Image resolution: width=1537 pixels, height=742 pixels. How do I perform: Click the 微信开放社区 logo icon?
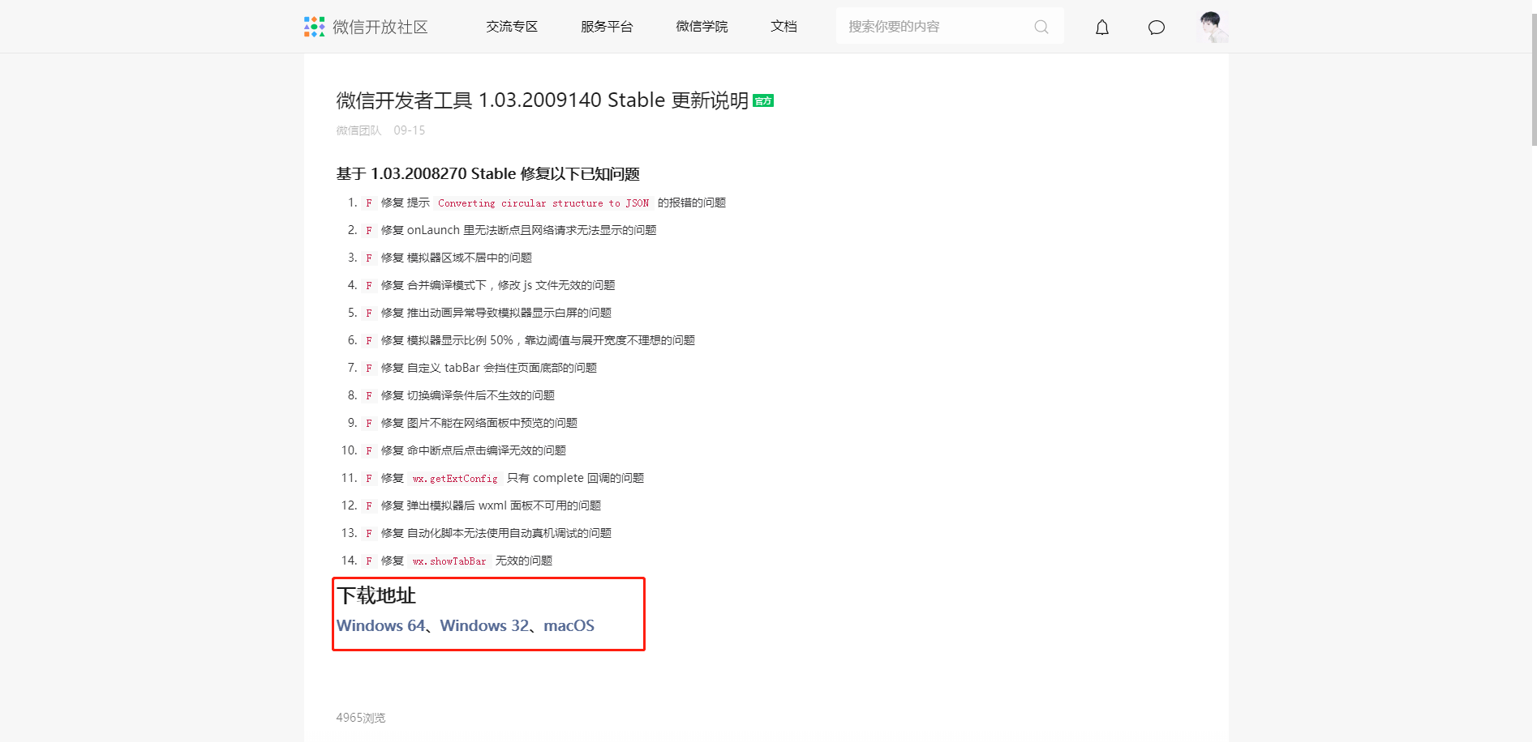[314, 27]
